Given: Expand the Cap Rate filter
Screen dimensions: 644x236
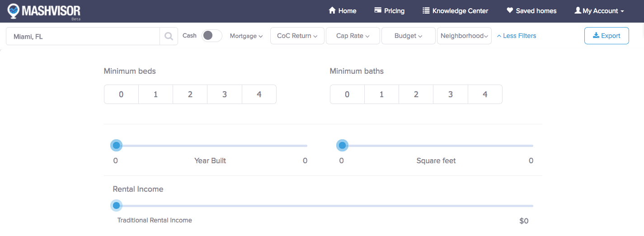Looking at the screenshot, I should (353, 36).
